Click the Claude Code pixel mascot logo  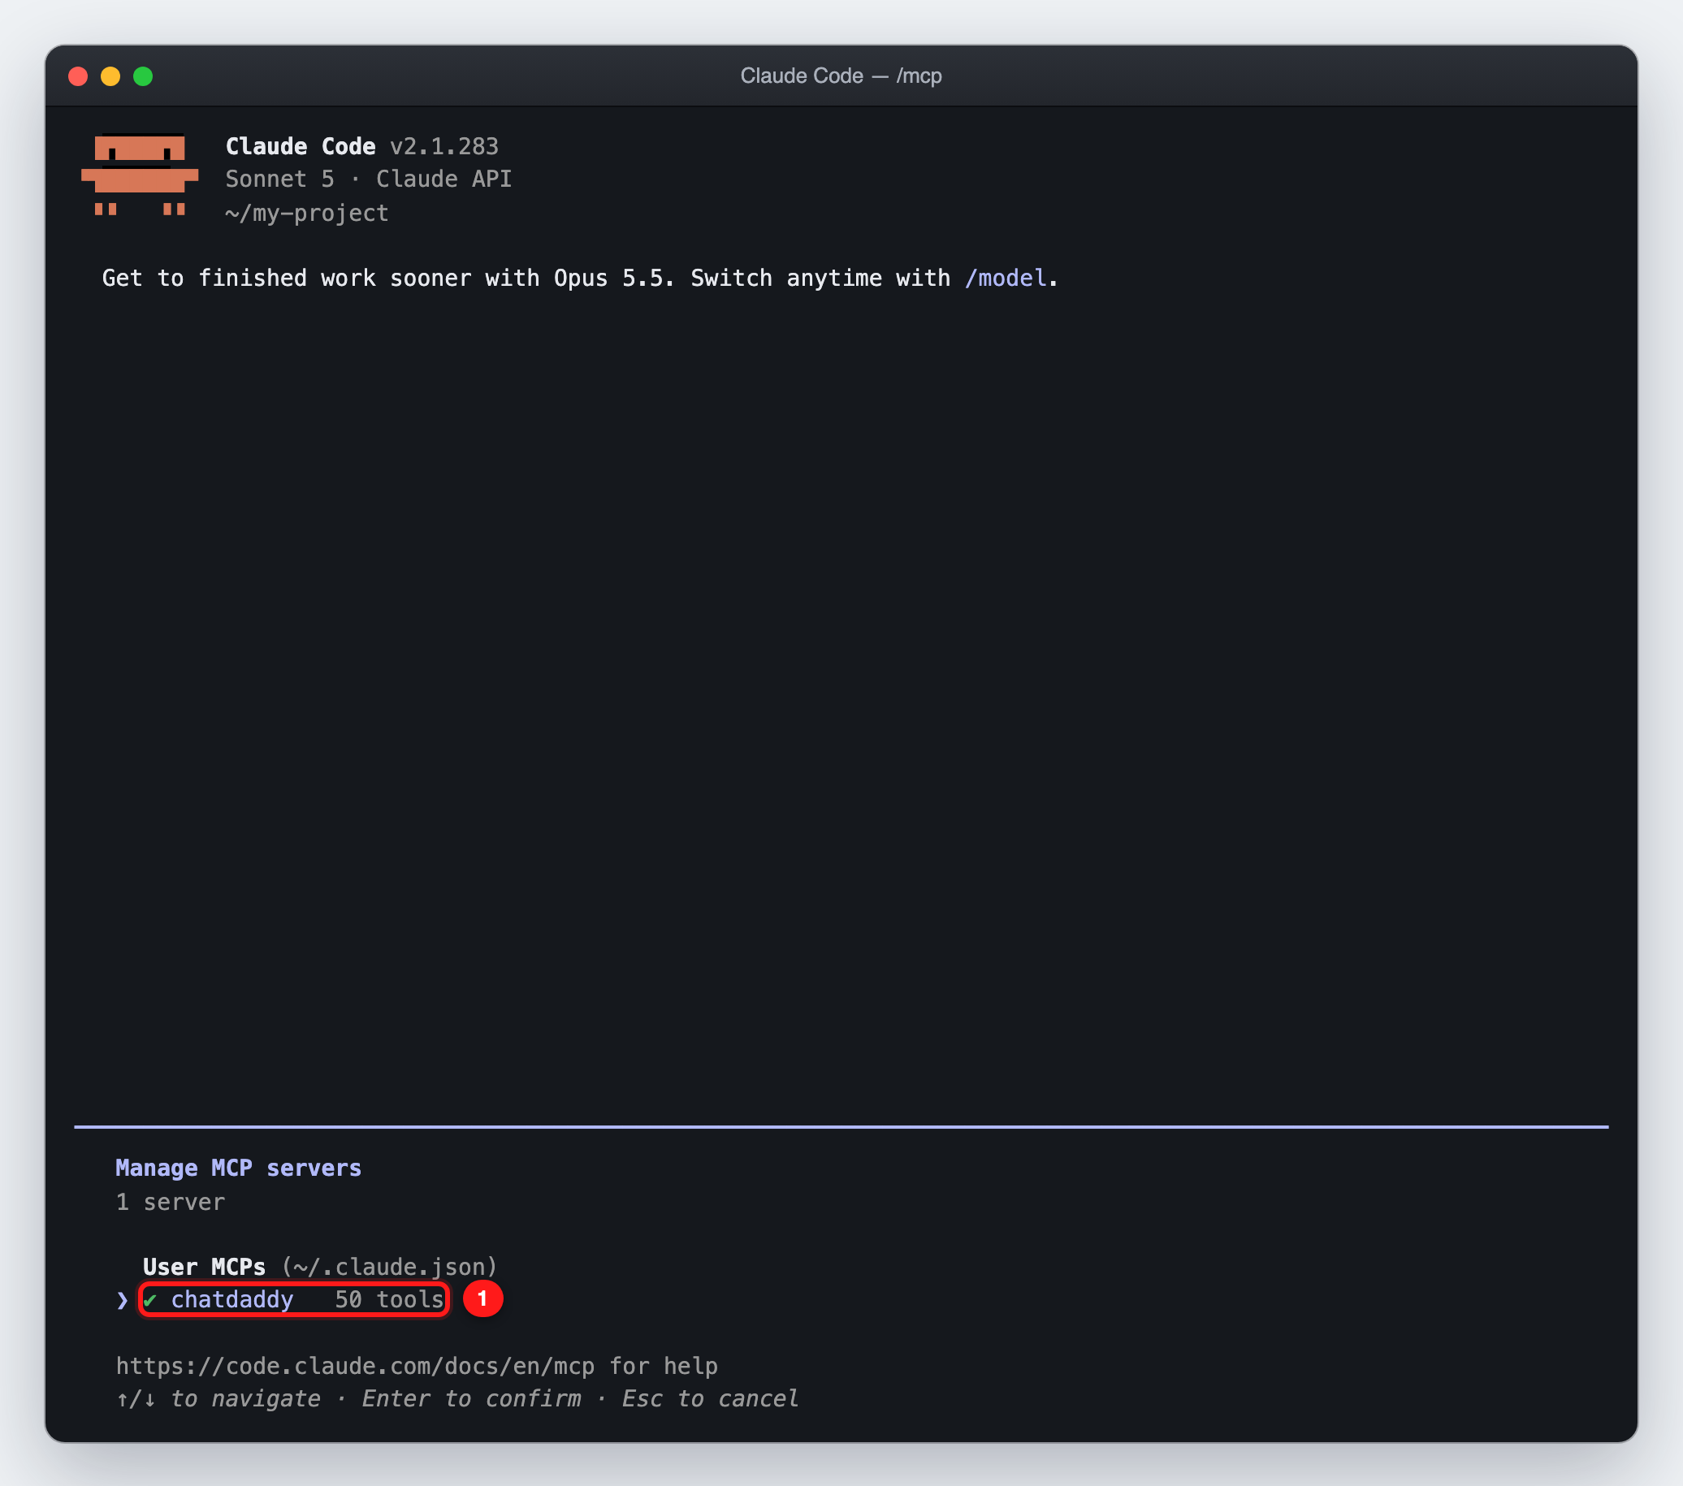139,175
